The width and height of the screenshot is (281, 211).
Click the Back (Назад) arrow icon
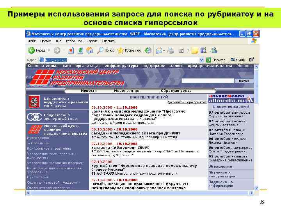[32, 50]
